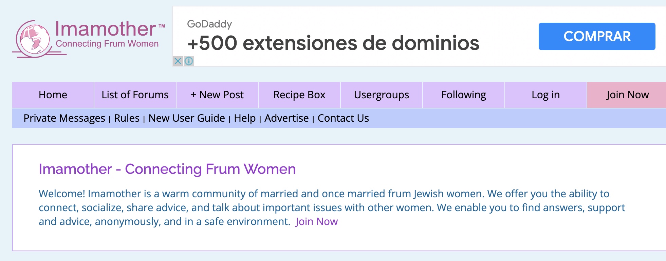The image size is (666, 261).
Task: View your Following list
Action: click(x=463, y=95)
